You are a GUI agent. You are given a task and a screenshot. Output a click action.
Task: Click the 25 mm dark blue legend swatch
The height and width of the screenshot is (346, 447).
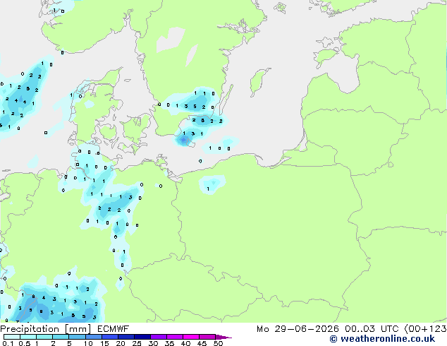[x=142, y=337]
